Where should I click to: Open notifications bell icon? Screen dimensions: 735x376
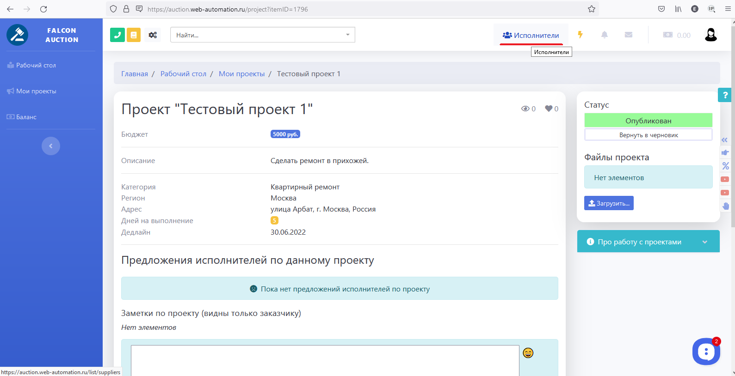tap(604, 35)
